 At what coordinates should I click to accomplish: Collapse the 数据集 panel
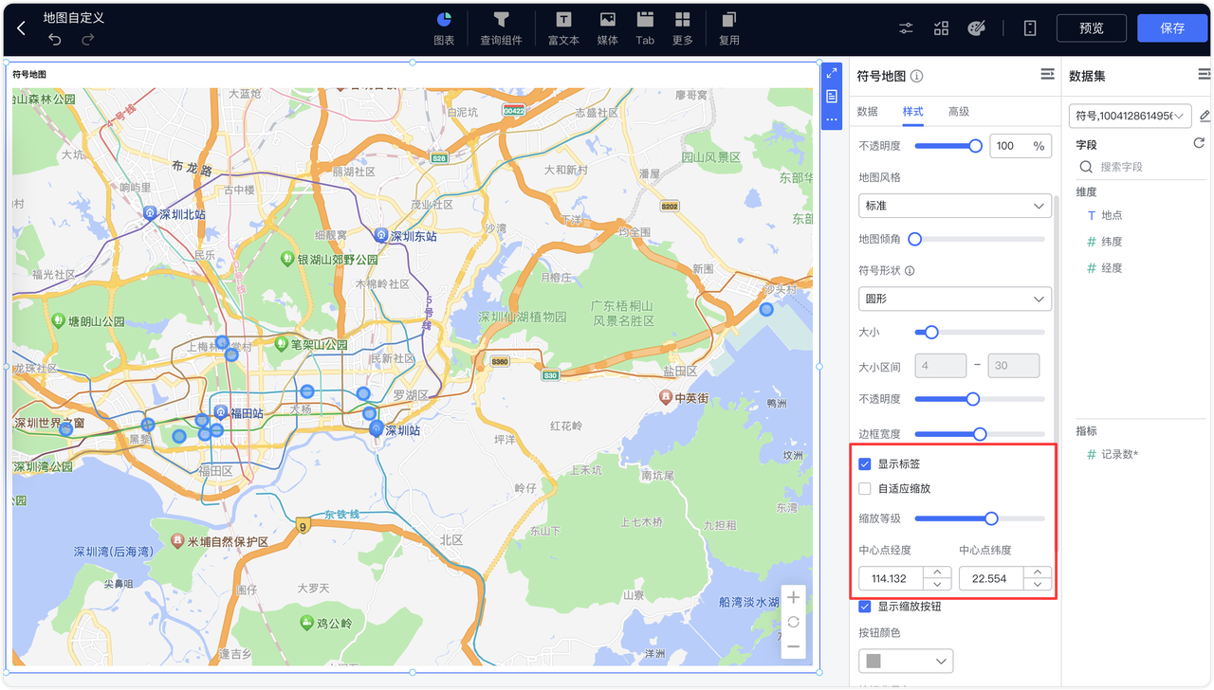coord(1205,74)
